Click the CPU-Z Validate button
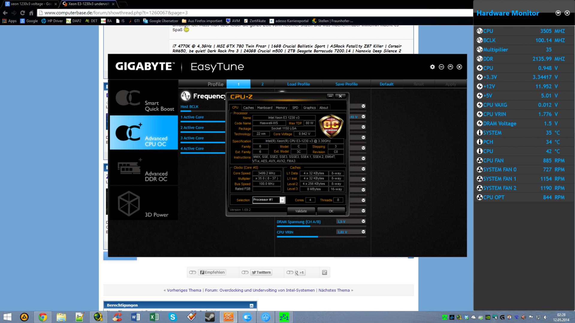Screen dimensions: 575x323 [301, 211]
